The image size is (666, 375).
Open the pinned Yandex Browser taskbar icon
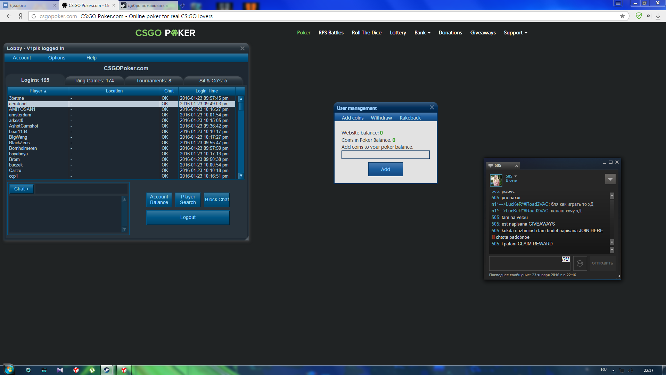tap(76, 370)
